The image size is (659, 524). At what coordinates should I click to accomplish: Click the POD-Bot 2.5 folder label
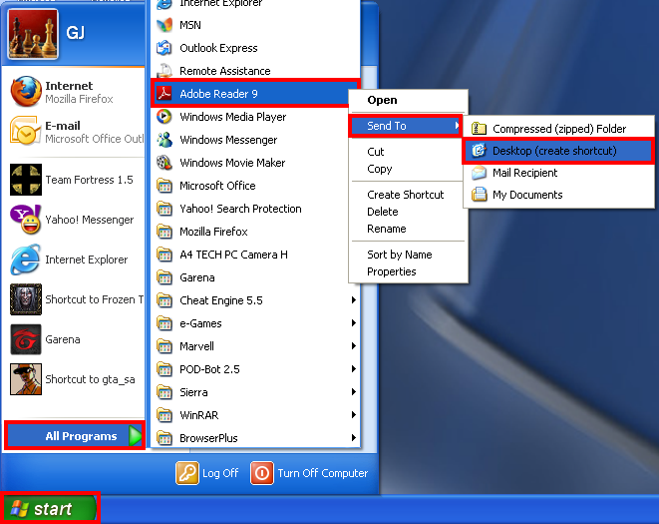tap(209, 369)
